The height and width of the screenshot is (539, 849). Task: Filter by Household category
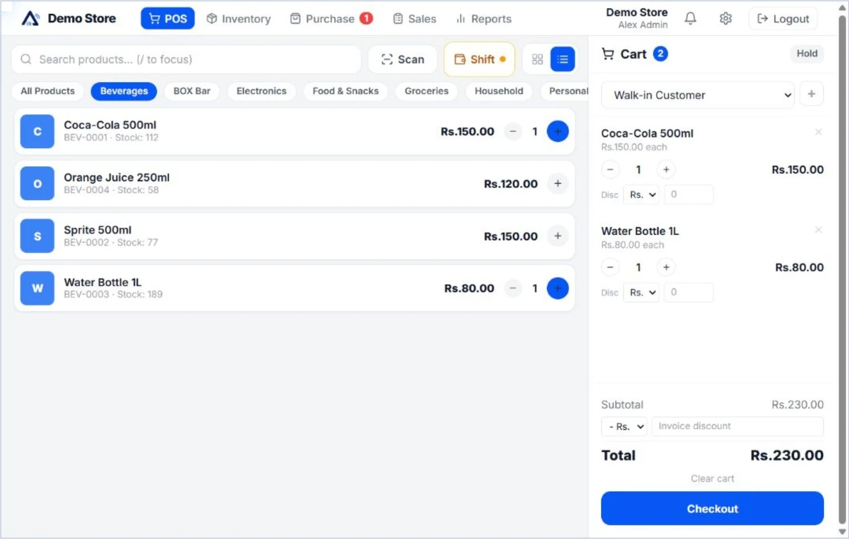[x=499, y=91]
